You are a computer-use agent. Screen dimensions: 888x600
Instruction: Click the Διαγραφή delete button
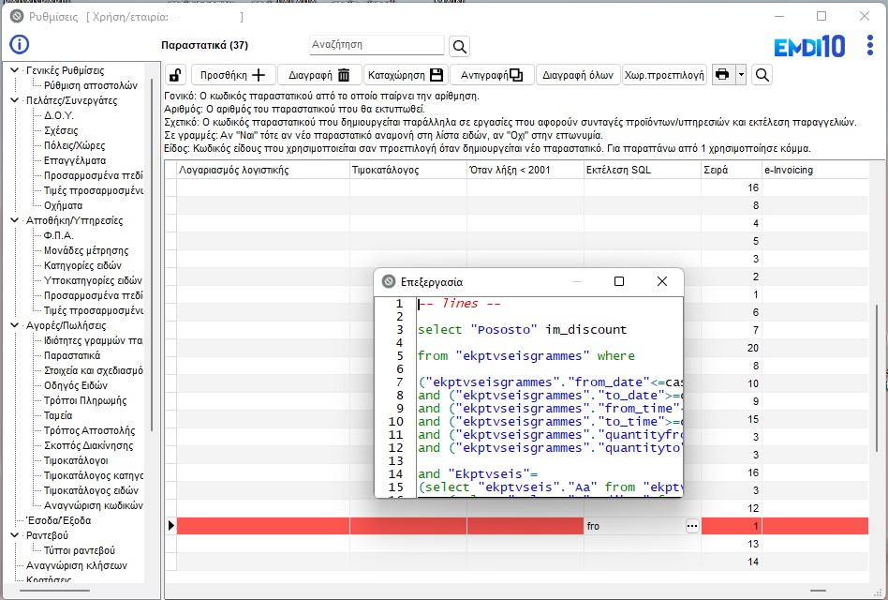pos(319,75)
